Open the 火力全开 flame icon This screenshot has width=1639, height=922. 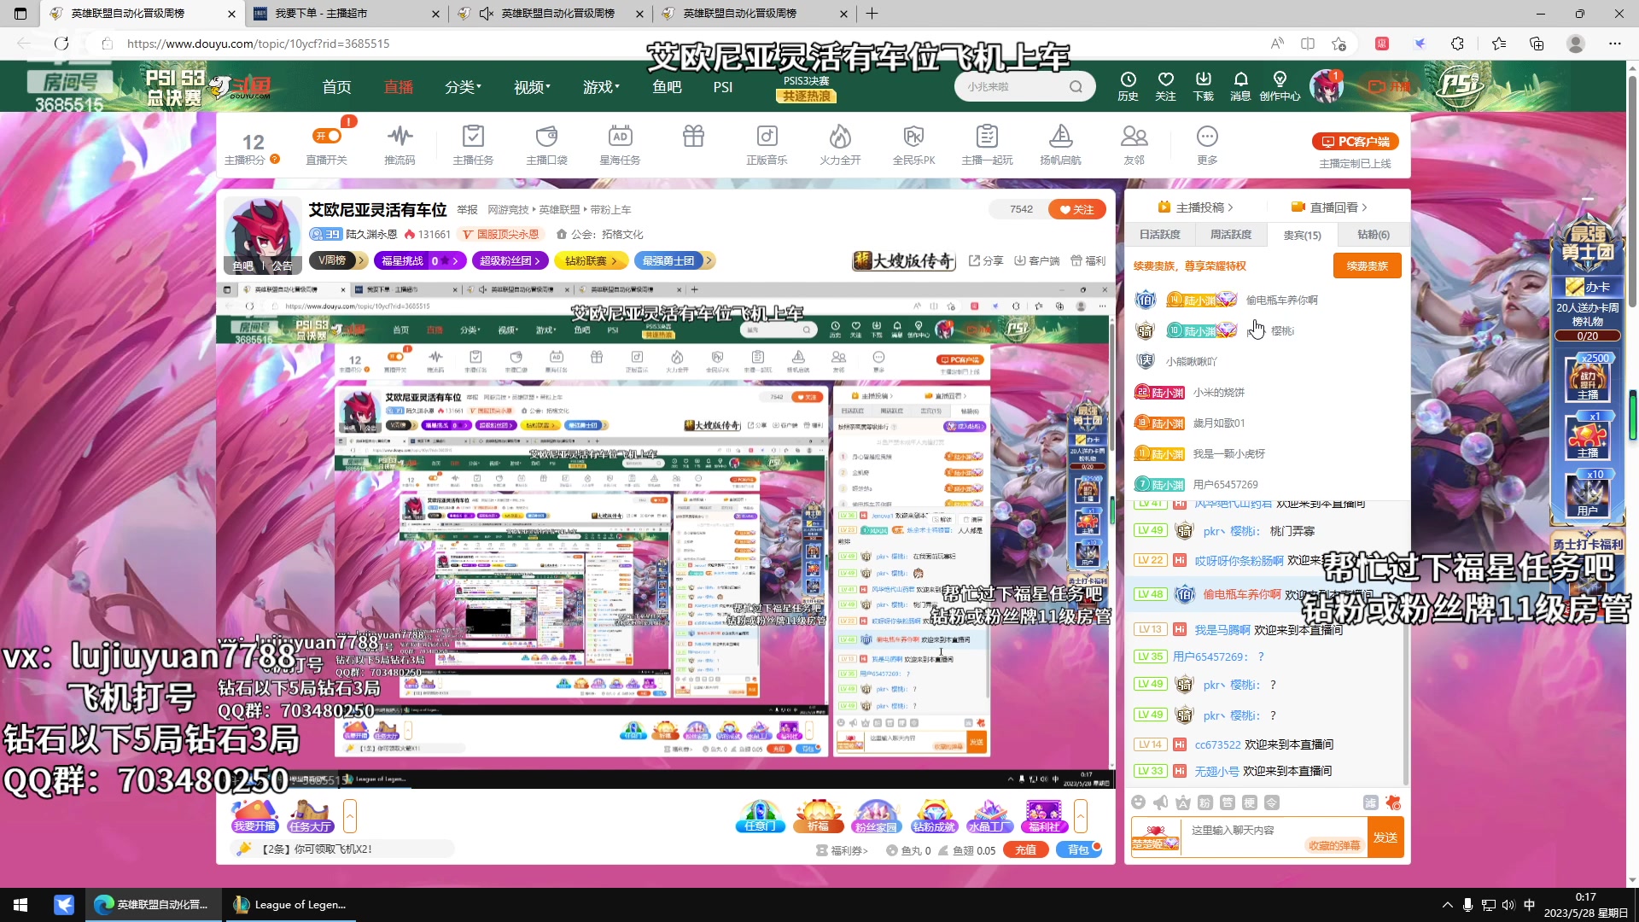(840, 144)
